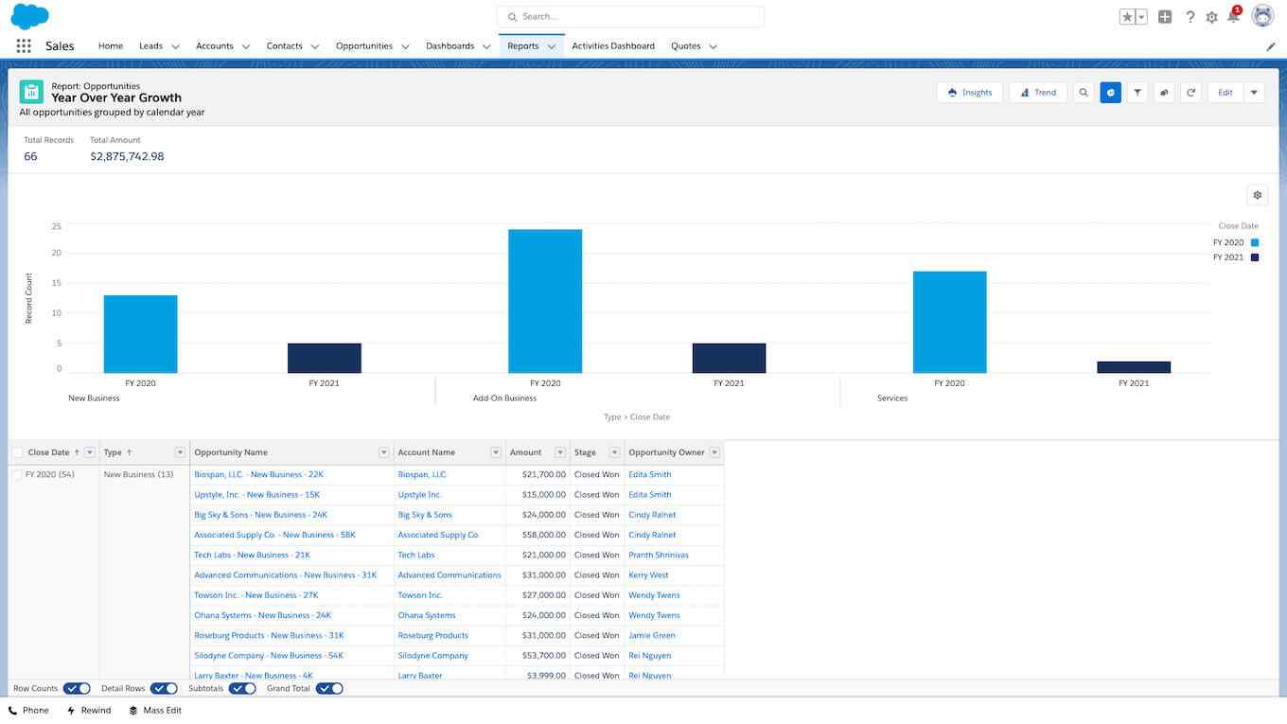Open the report collaboration feed icon

(x=1165, y=92)
